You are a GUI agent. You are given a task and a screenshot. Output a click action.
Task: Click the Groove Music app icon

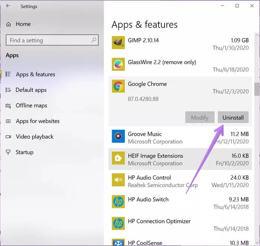[118, 136]
